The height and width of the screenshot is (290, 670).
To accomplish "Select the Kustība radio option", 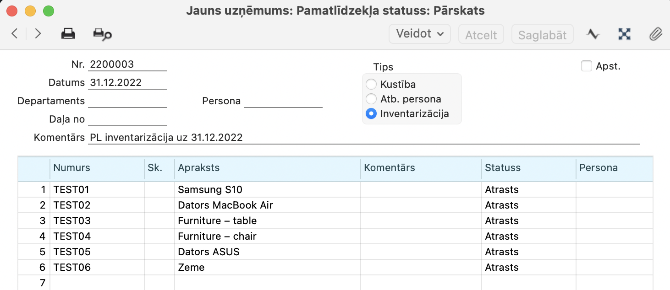I will click(x=371, y=85).
